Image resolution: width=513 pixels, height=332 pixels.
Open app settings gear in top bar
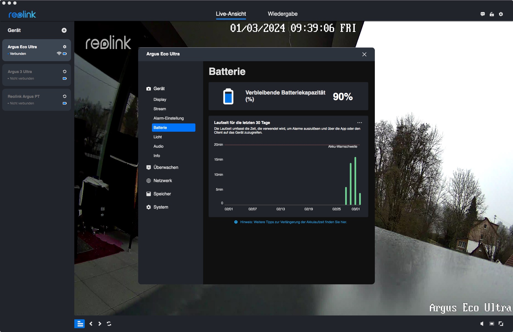click(501, 14)
